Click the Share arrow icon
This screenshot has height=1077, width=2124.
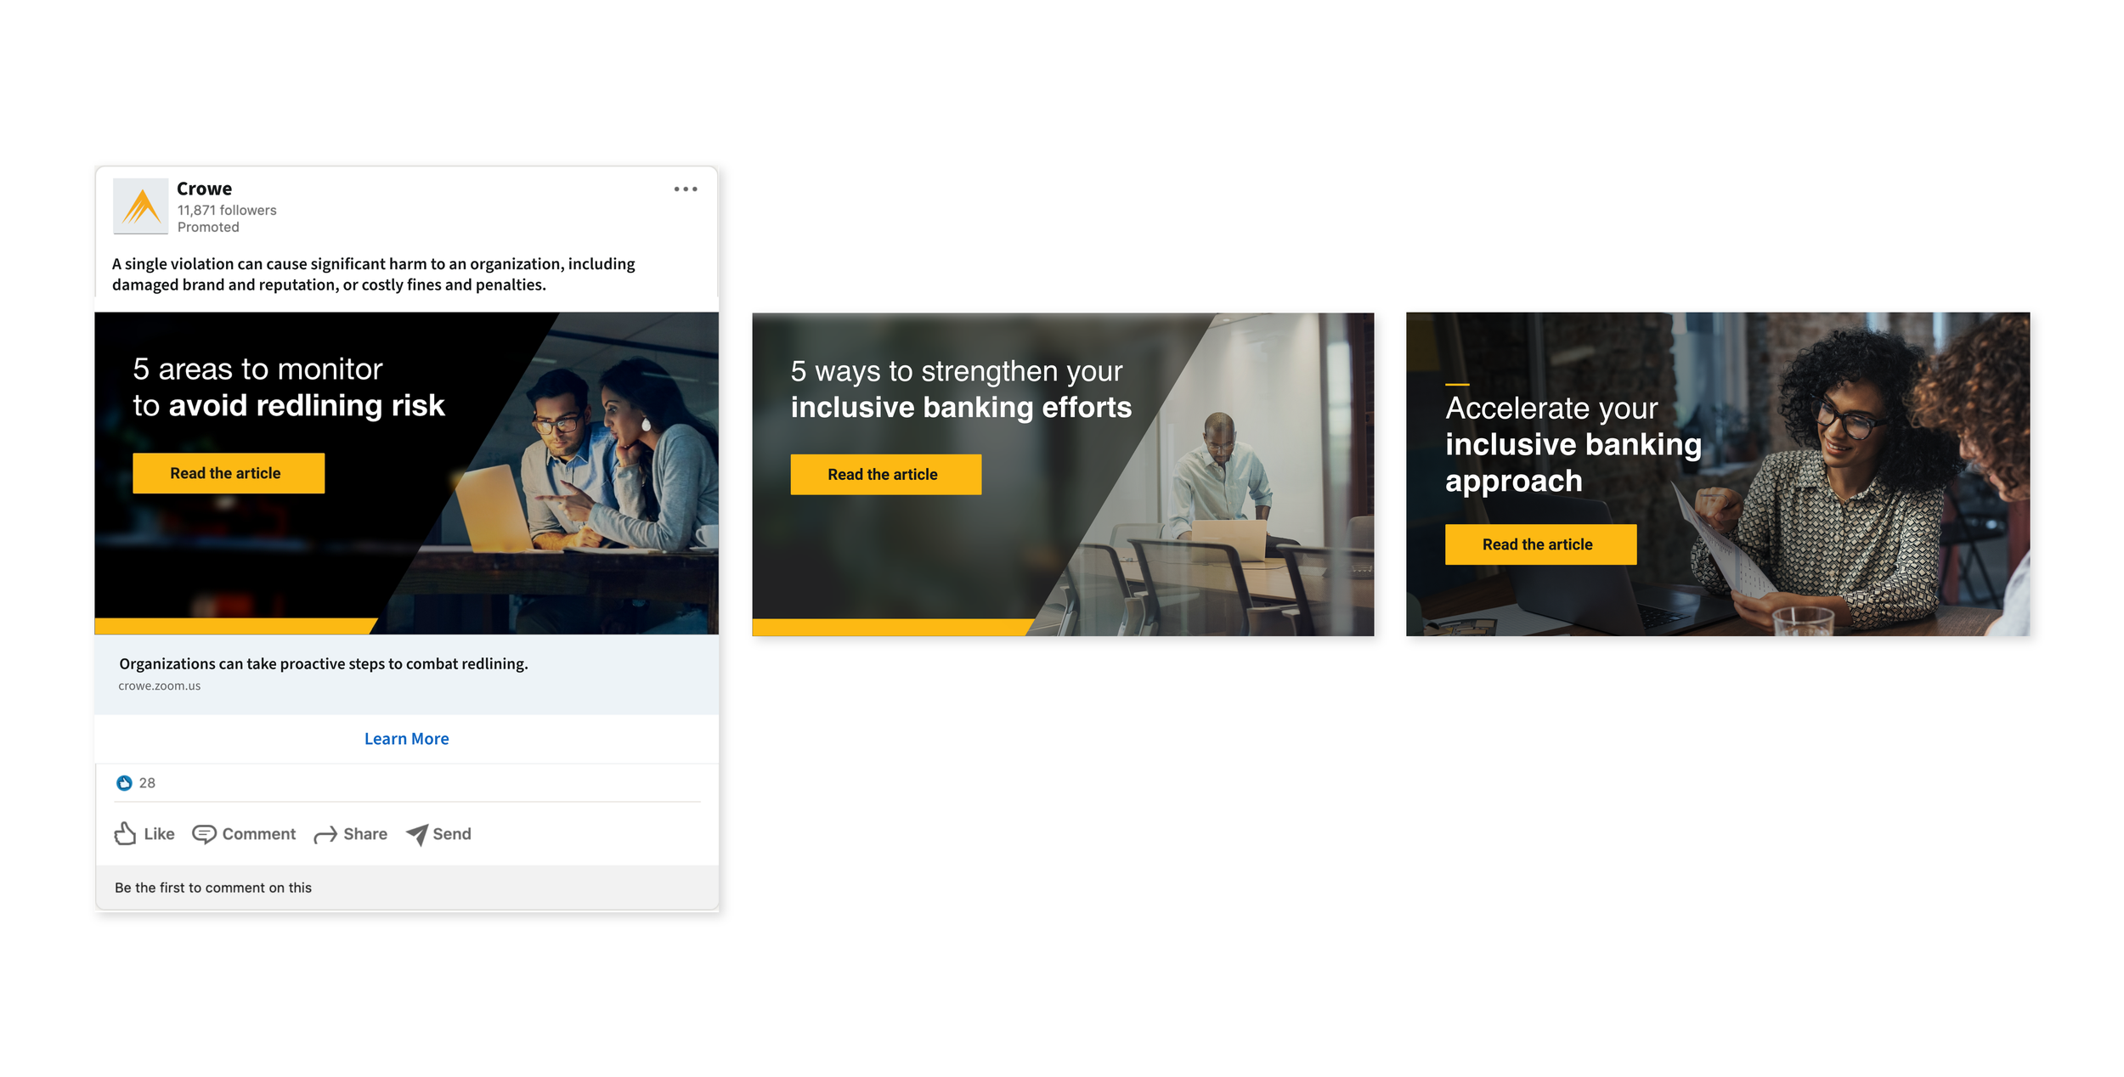coord(325,835)
